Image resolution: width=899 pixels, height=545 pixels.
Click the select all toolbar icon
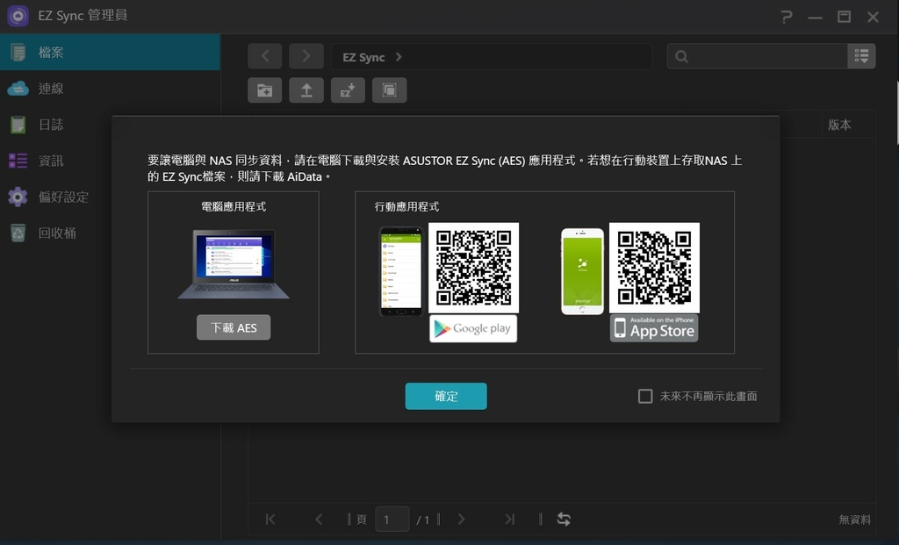(389, 90)
